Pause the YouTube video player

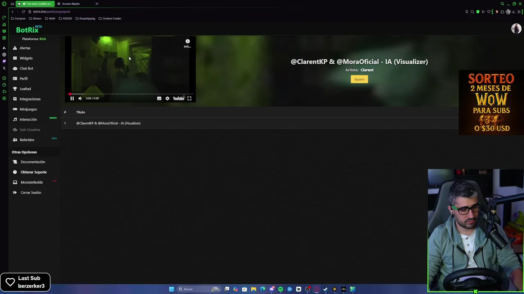coord(72,98)
